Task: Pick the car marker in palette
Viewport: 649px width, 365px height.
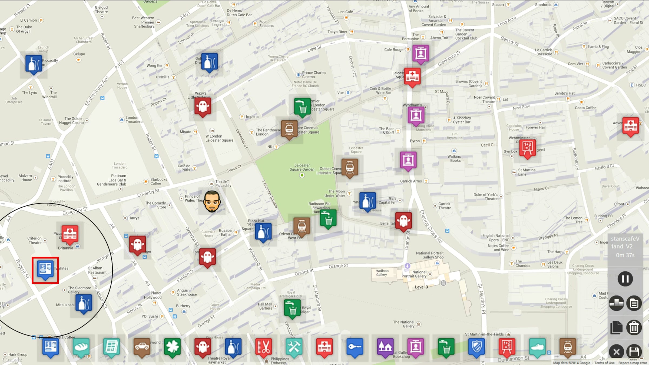Action: coord(142,347)
